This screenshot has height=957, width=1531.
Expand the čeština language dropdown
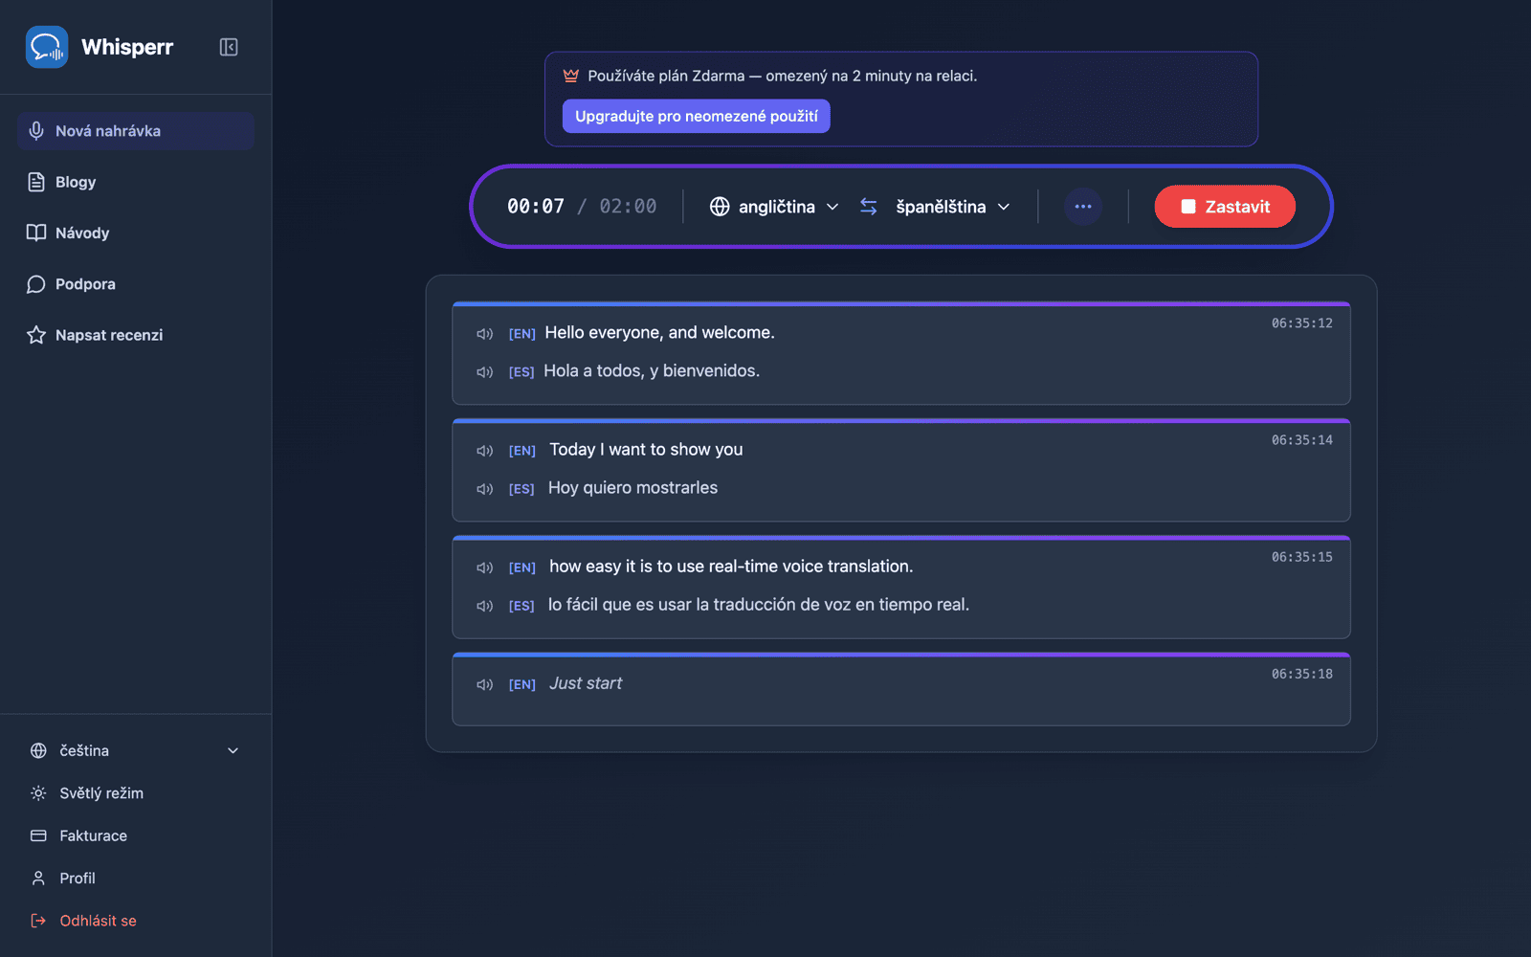[x=135, y=750]
